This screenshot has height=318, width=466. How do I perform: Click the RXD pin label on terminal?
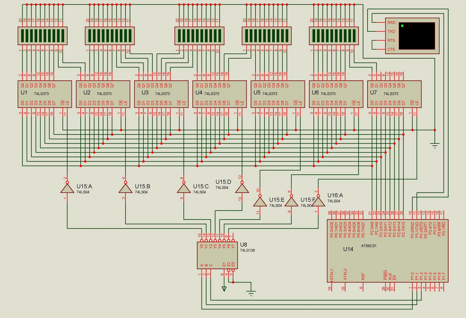[x=391, y=22]
